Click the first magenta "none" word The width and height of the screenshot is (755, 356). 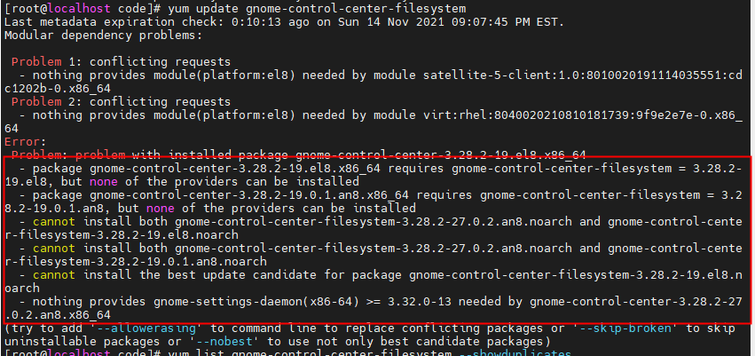(x=103, y=180)
